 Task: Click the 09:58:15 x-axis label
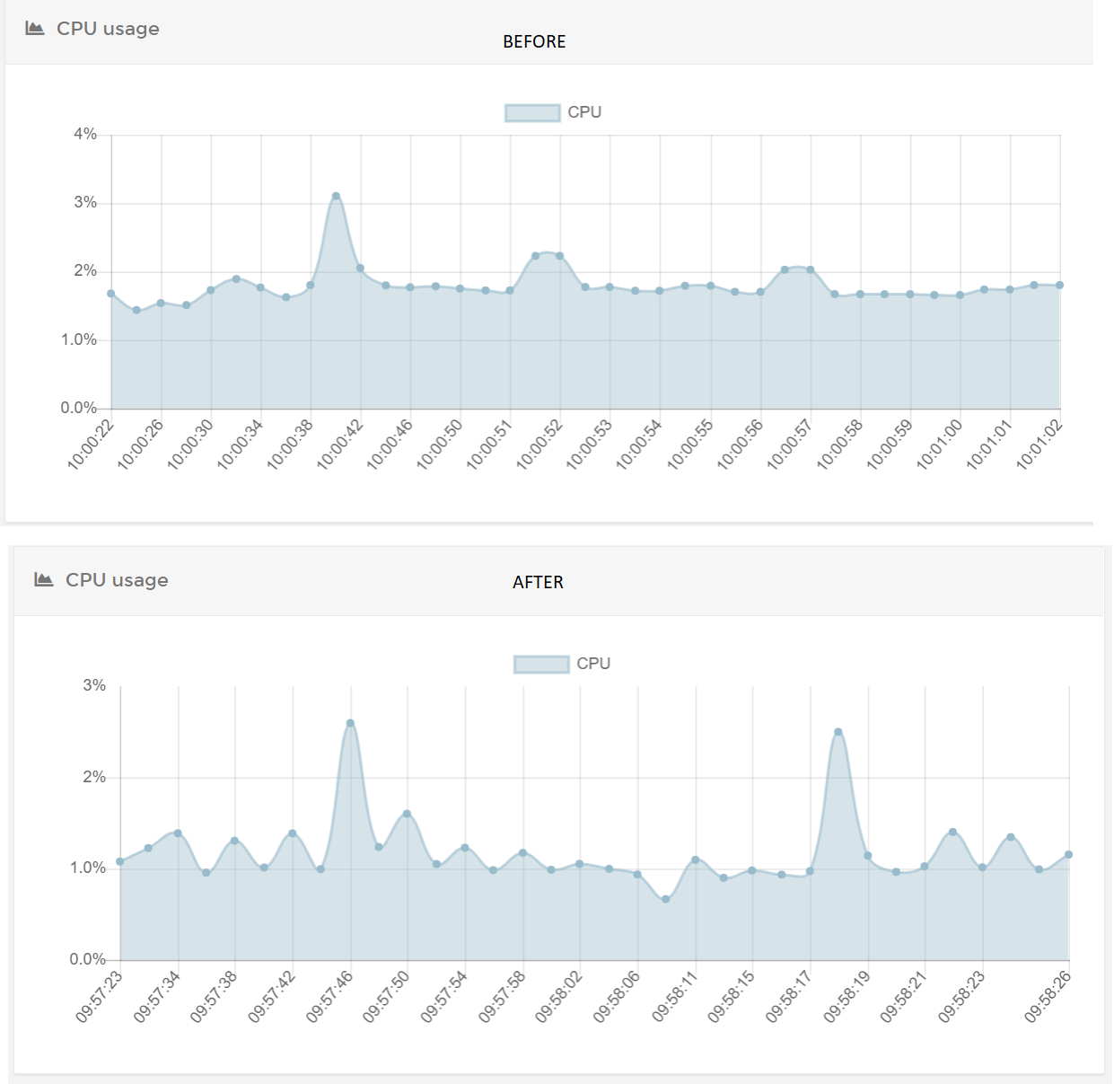(x=732, y=996)
